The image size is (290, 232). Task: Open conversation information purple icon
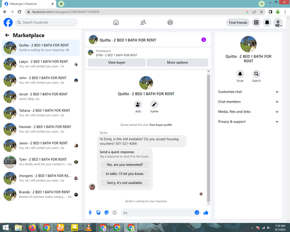204,39
